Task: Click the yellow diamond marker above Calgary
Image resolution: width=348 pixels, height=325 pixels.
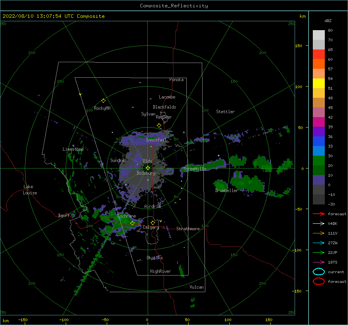Action: (x=153, y=223)
